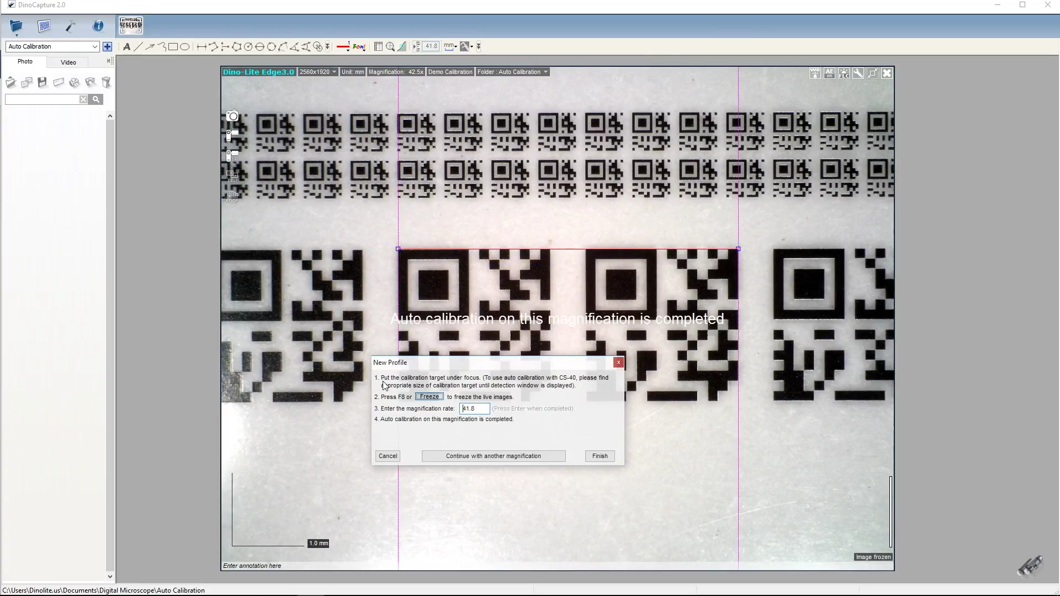Open the calibration profile dropdown
Screen dimensions: 1060x596
(467, 47)
